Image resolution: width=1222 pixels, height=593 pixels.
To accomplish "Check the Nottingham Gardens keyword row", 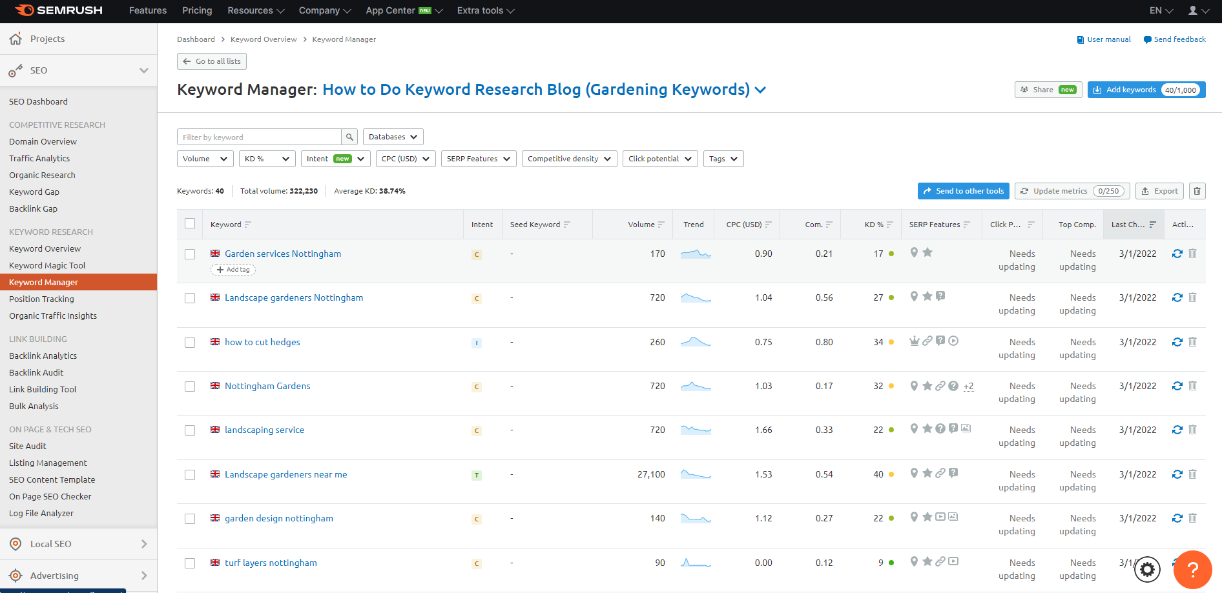I will 190,387.
